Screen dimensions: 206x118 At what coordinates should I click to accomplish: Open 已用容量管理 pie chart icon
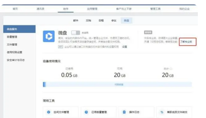point(86,112)
